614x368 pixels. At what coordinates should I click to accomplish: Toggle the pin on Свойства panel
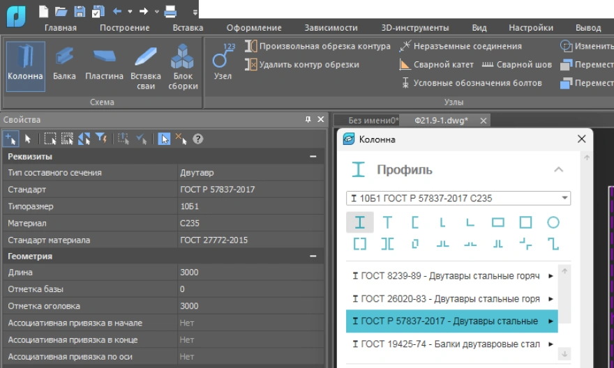[308, 120]
